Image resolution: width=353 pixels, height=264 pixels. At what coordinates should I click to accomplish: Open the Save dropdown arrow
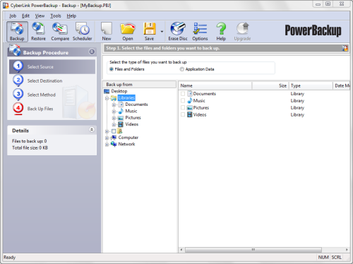coord(162,32)
